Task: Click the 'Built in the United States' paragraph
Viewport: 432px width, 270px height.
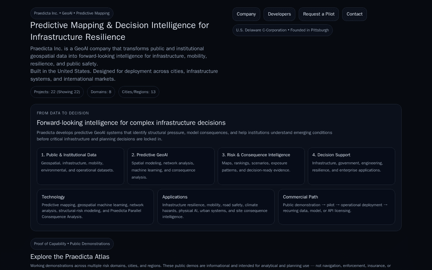Action: [x=124, y=75]
